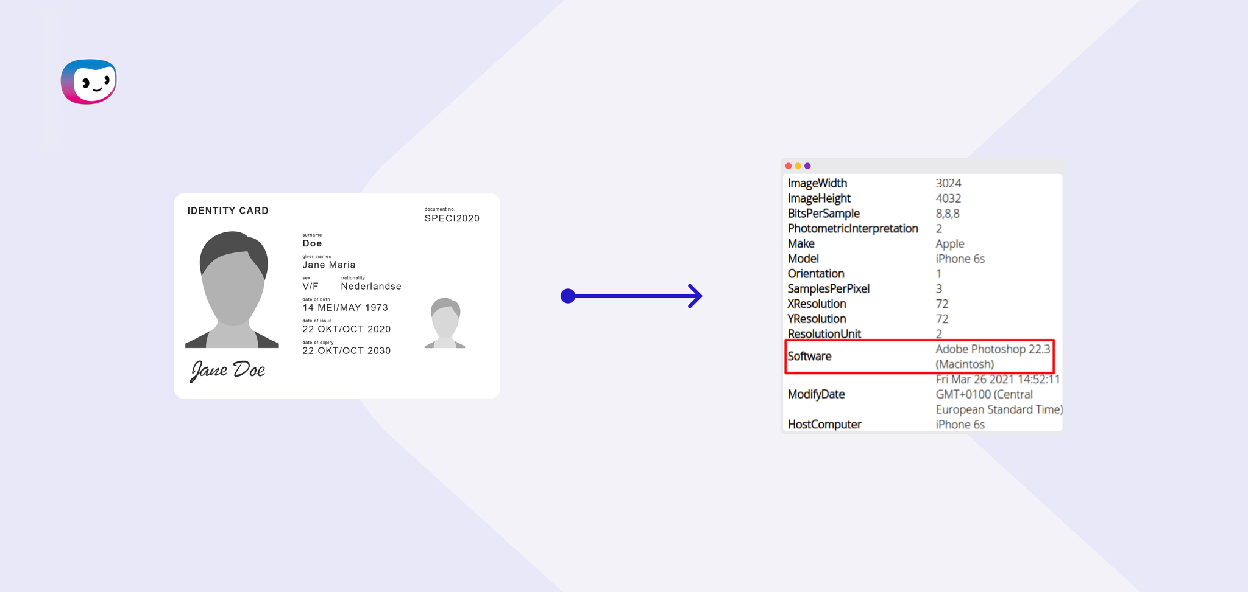Viewport: 1248px width, 592px height.
Task: Click the yellow dot in the metadata window
Action: 798,166
